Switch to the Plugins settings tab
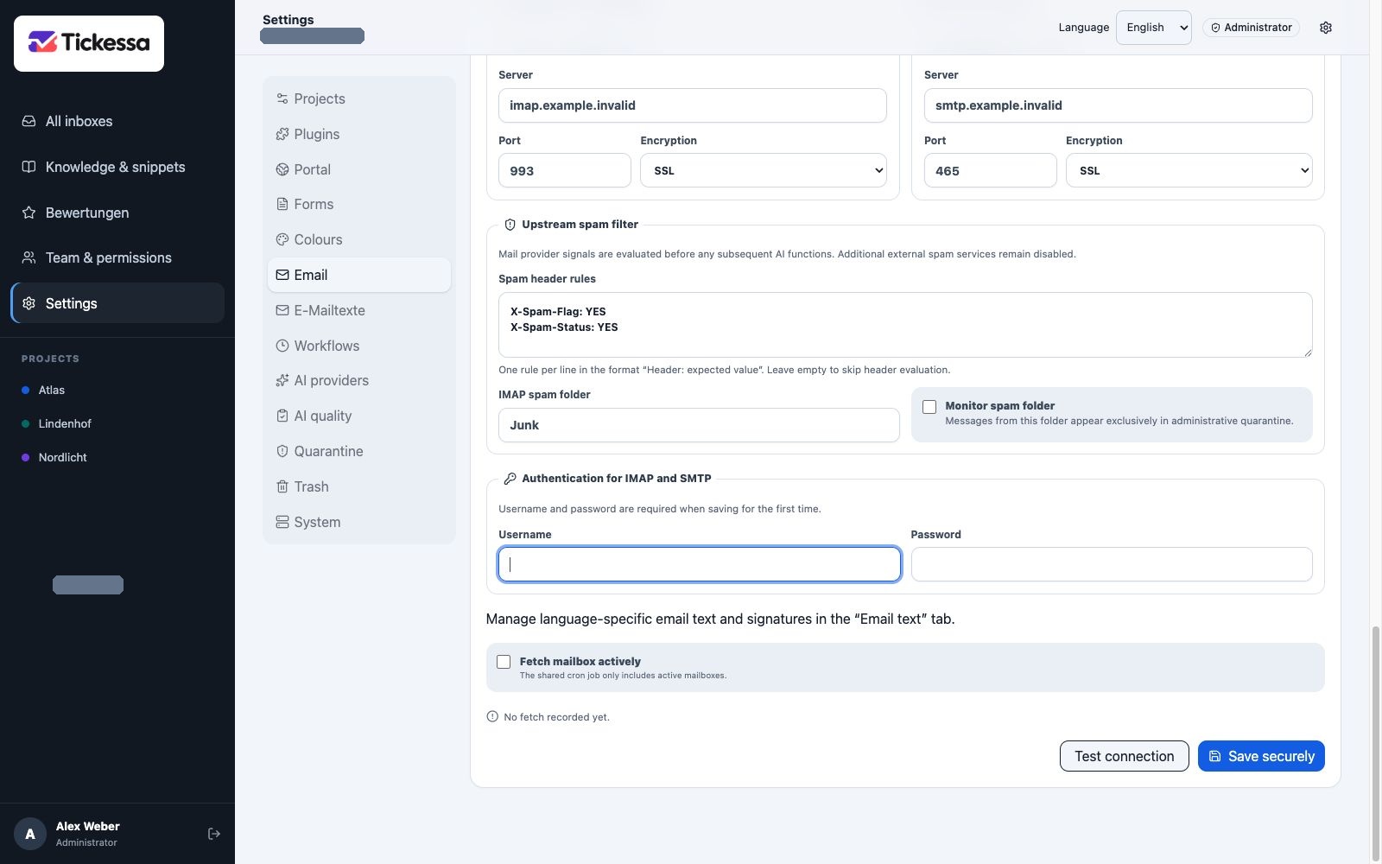The image size is (1382, 864). (x=359, y=134)
